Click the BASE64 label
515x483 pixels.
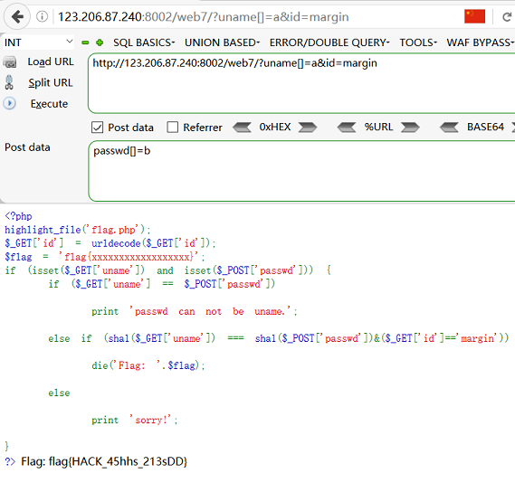485,127
